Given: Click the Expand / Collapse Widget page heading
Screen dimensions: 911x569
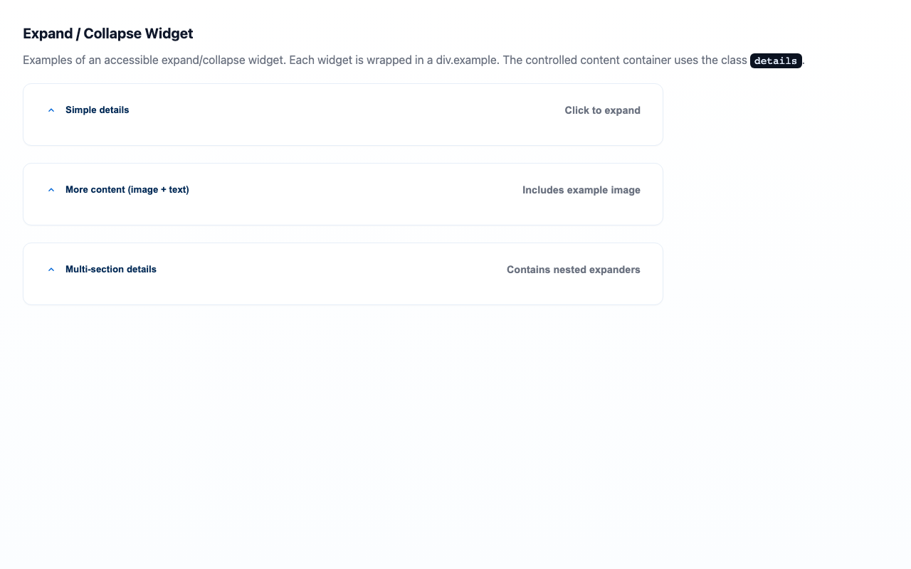Looking at the screenshot, I should click(107, 33).
